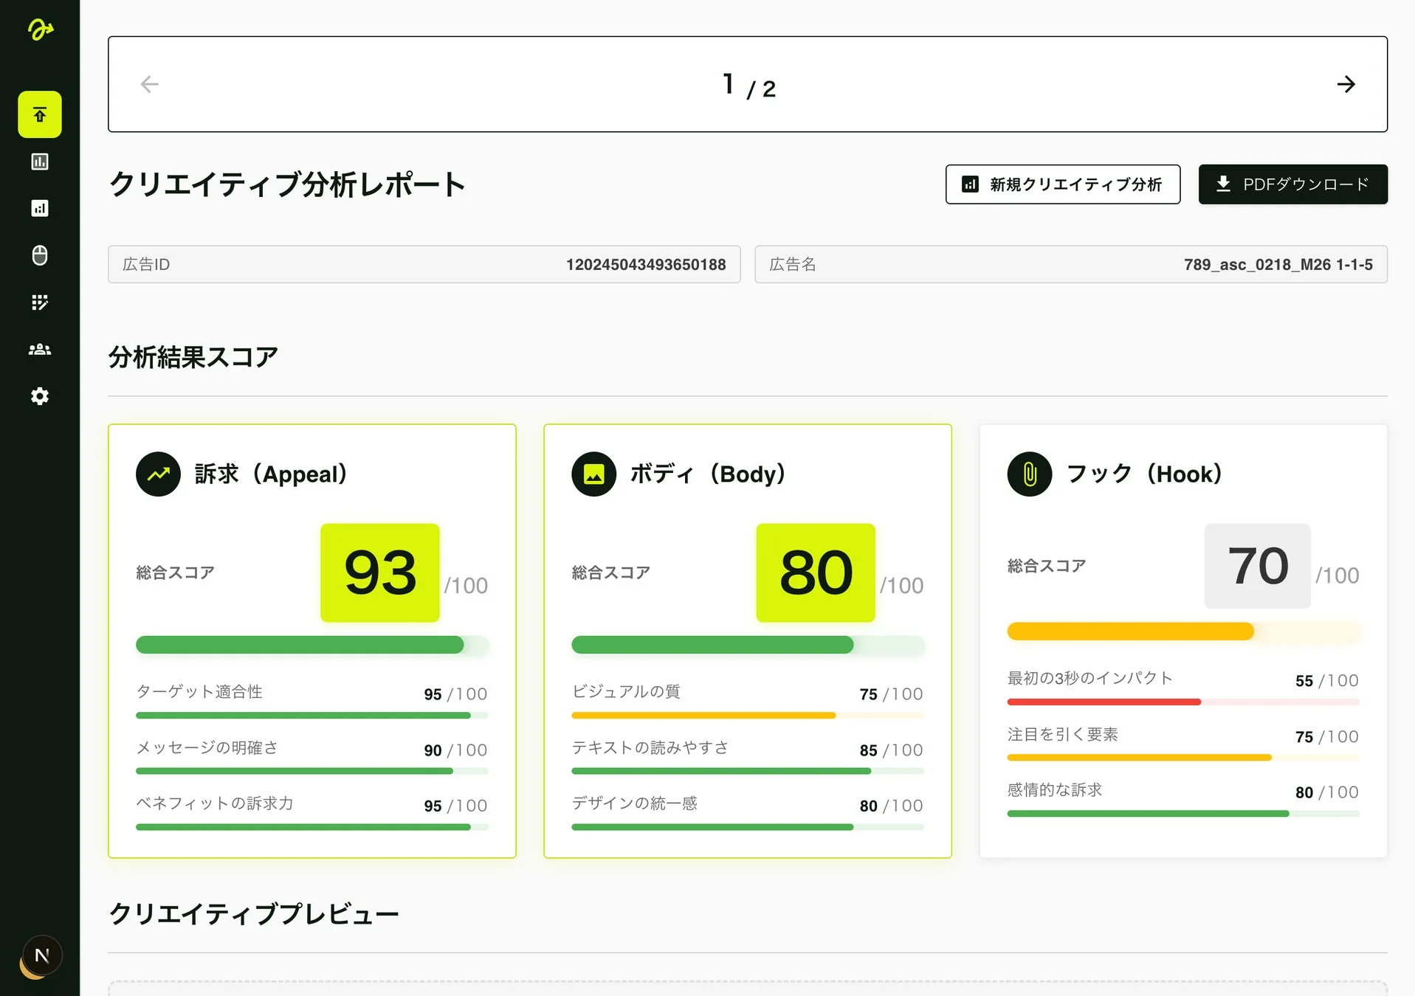Select the mouse tracking icon in sidebar
The width and height of the screenshot is (1415, 996).
(x=39, y=255)
